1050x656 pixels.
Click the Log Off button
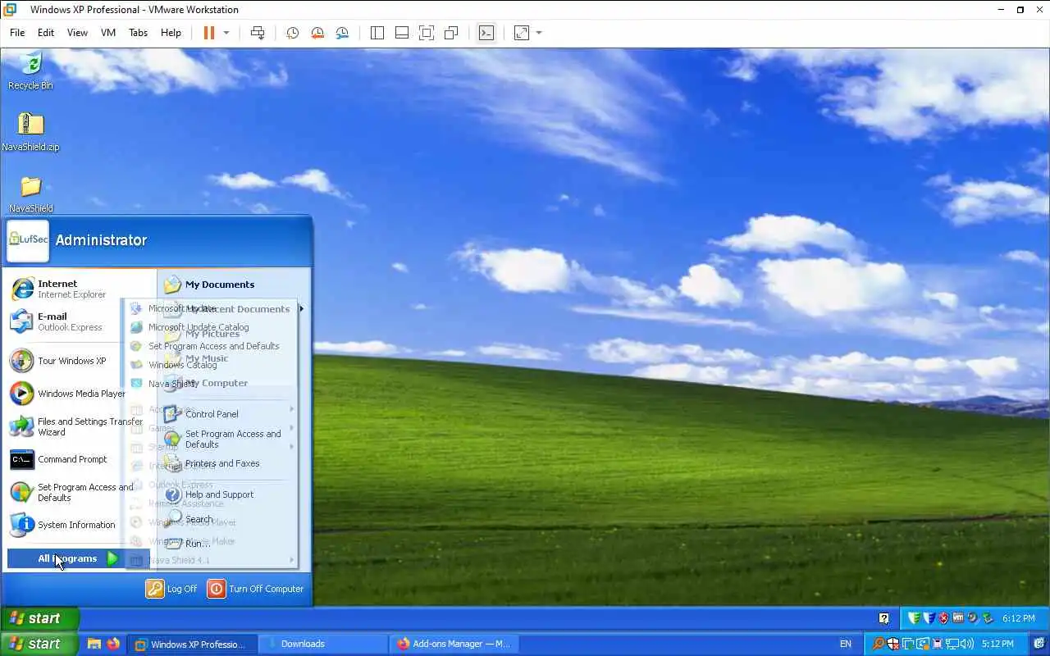(171, 589)
